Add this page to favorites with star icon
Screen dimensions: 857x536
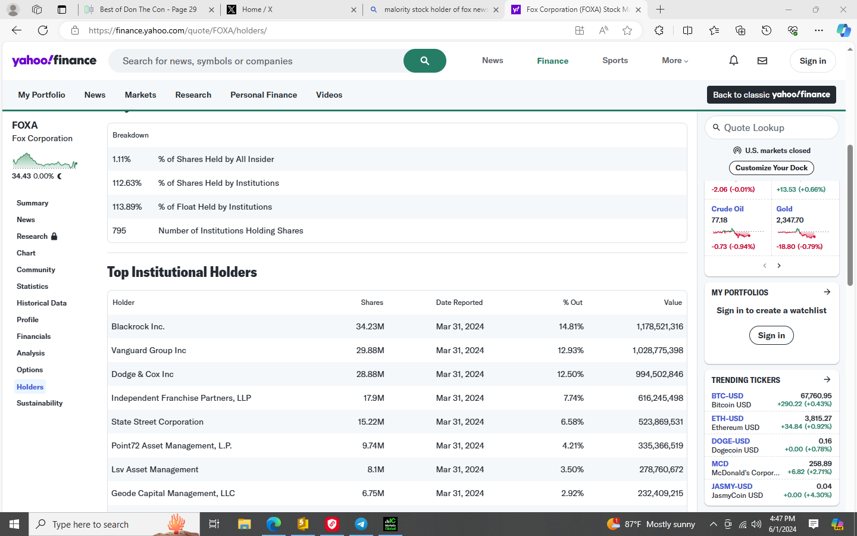pyautogui.click(x=627, y=30)
